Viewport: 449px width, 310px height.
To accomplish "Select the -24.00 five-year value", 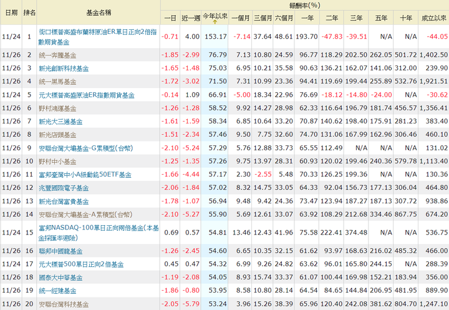I will pos(381,95).
